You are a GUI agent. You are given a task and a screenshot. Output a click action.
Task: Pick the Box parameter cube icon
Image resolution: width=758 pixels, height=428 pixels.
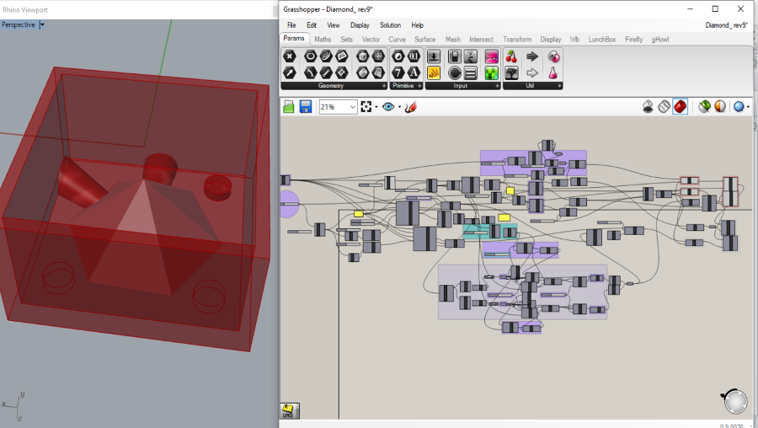(362, 56)
